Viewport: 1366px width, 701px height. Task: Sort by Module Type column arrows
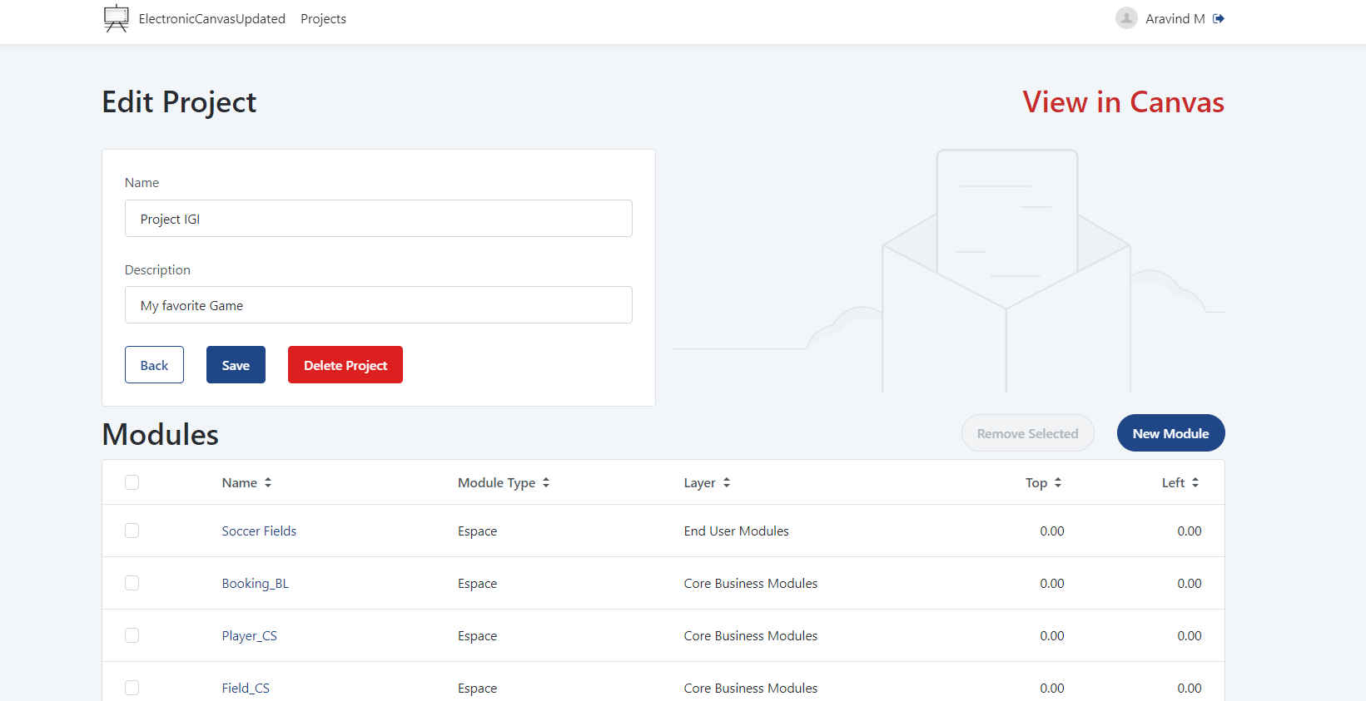[x=546, y=482]
